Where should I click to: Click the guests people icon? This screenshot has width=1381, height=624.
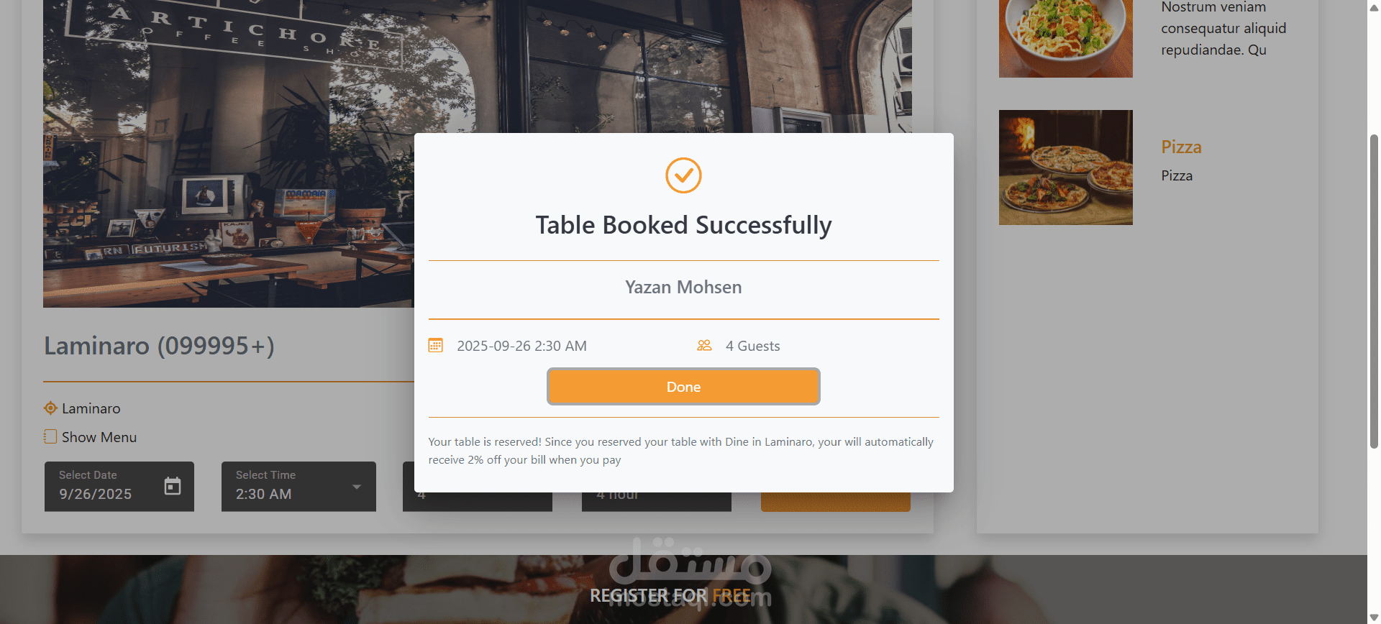704,346
